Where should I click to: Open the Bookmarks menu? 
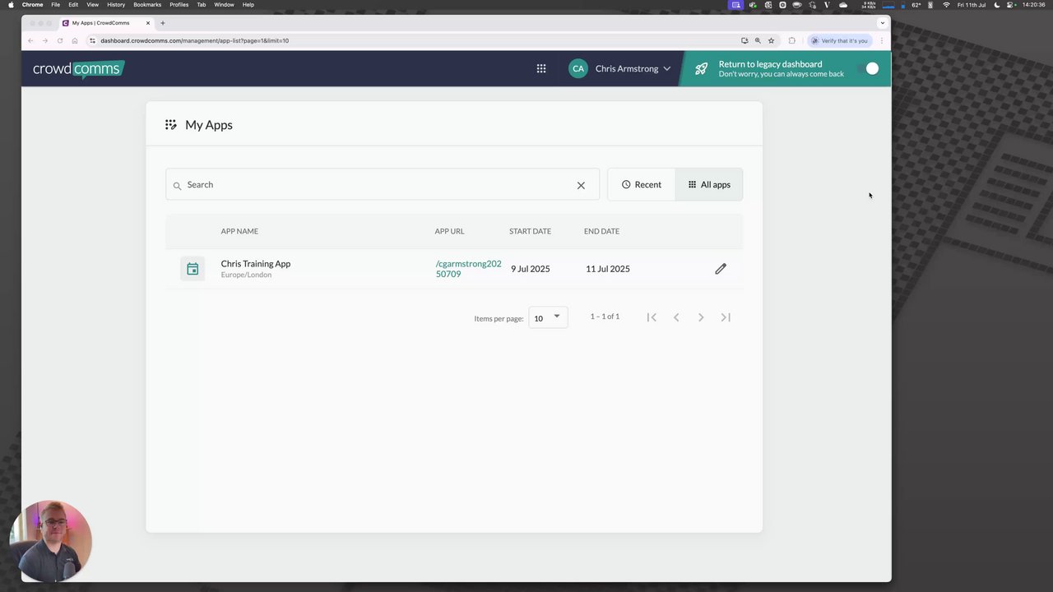[x=147, y=5]
